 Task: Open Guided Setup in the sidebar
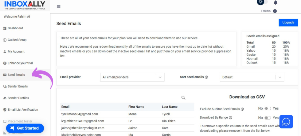click(17, 40)
